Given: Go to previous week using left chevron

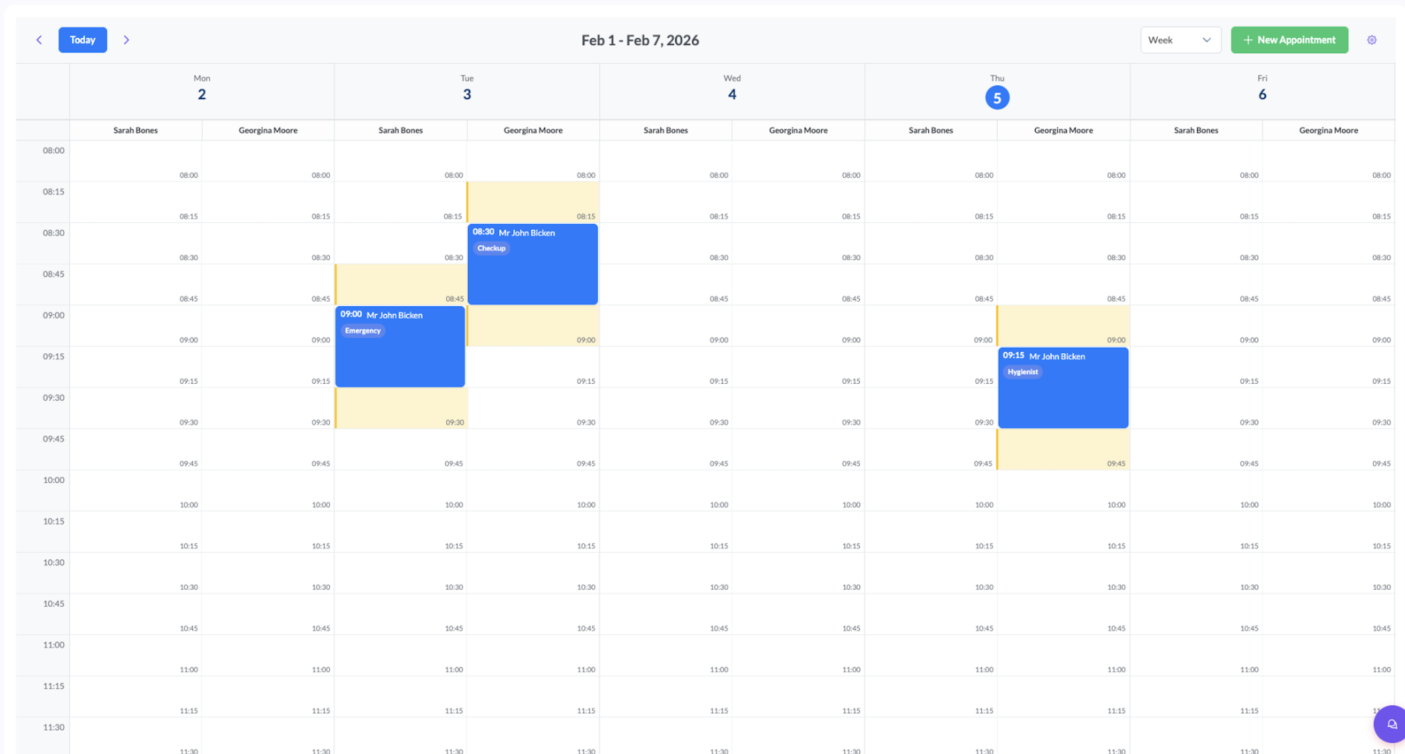Looking at the screenshot, I should 39,40.
